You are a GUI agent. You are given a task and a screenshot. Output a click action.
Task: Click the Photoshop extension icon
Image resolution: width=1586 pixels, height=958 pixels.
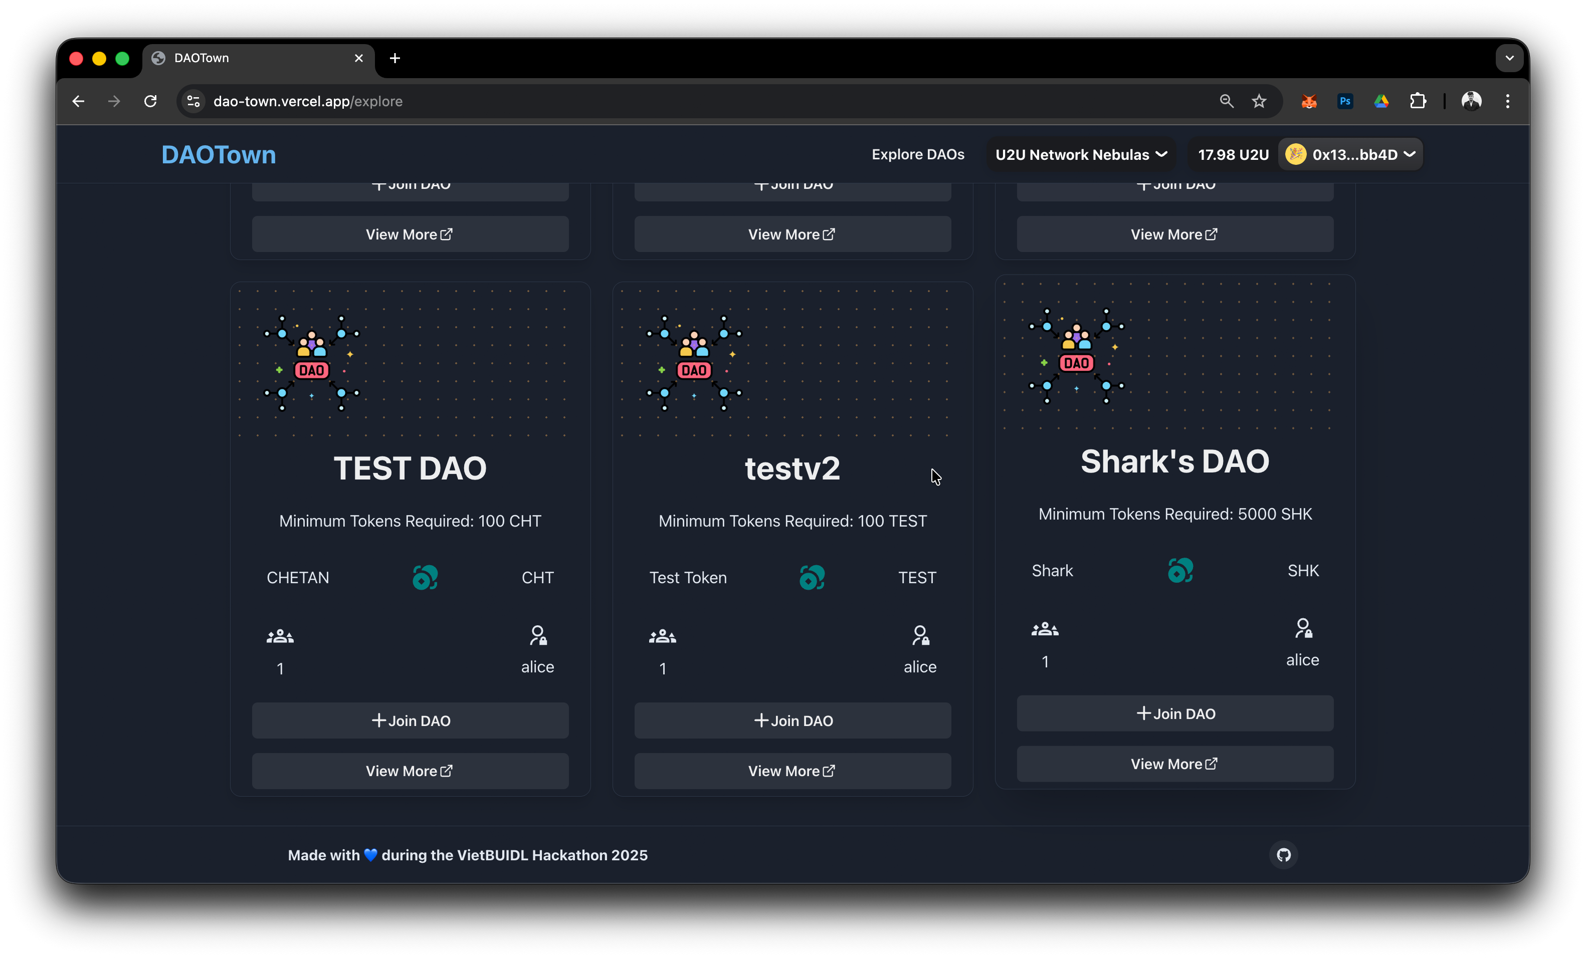click(x=1344, y=101)
